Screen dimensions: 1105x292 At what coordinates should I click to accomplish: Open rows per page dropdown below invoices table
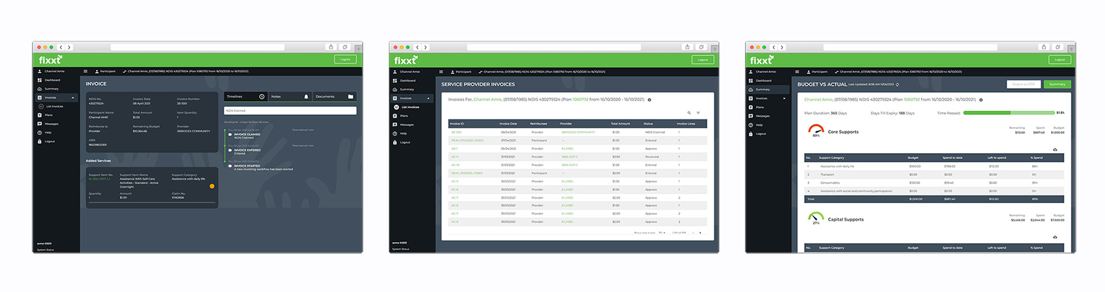662,232
